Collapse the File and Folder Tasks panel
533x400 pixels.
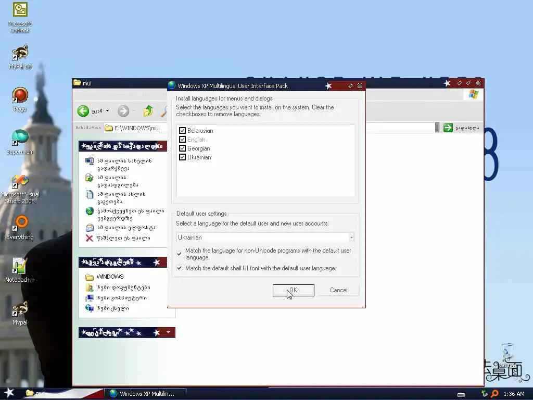pyautogui.click(x=123, y=146)
